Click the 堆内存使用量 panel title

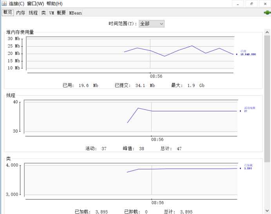point(20,32)
